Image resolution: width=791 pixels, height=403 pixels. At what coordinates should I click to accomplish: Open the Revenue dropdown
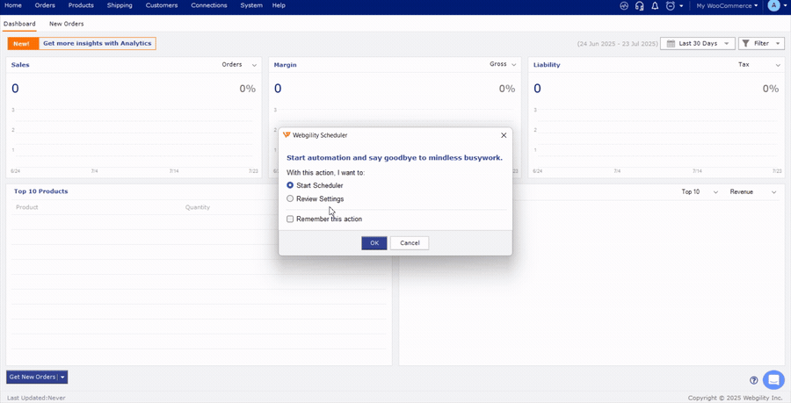753,192
